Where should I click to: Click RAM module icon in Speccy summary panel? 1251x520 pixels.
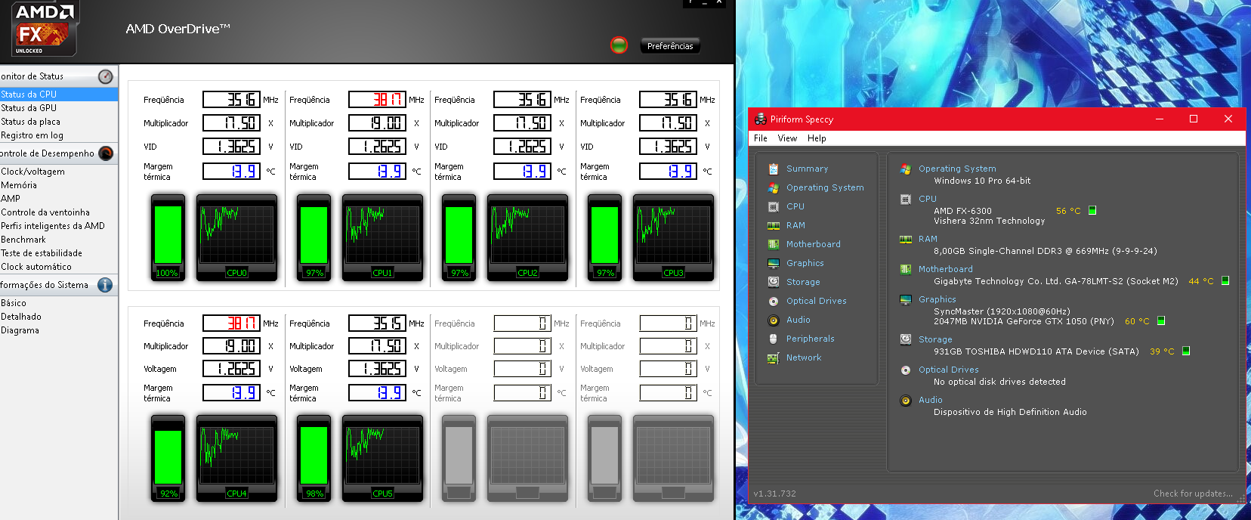[906, 240]
